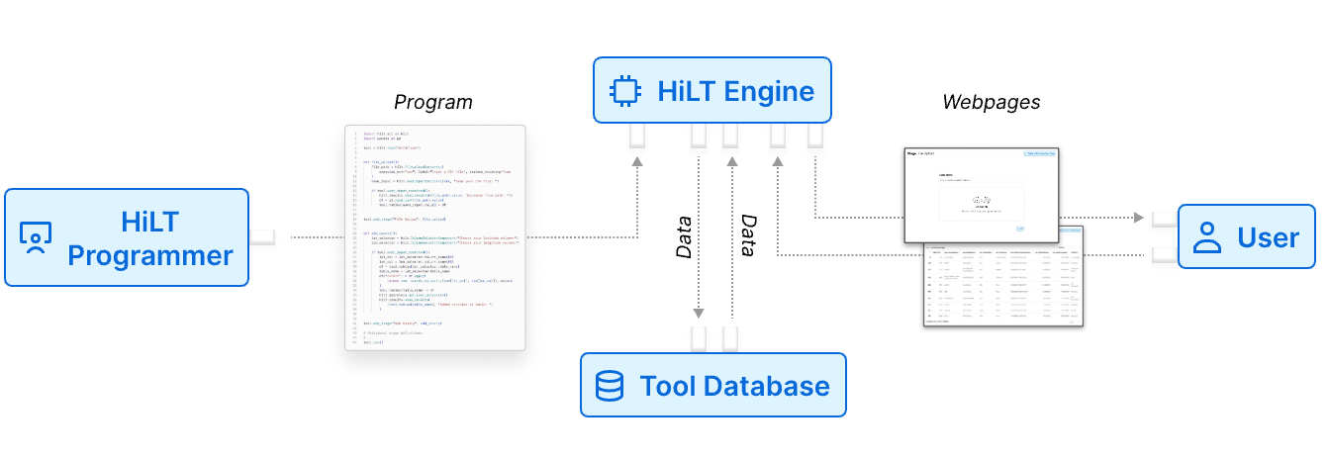This screenshot has height=461, width=1328.
Task: Click the User label text
Action: [x=1268, y=238]
